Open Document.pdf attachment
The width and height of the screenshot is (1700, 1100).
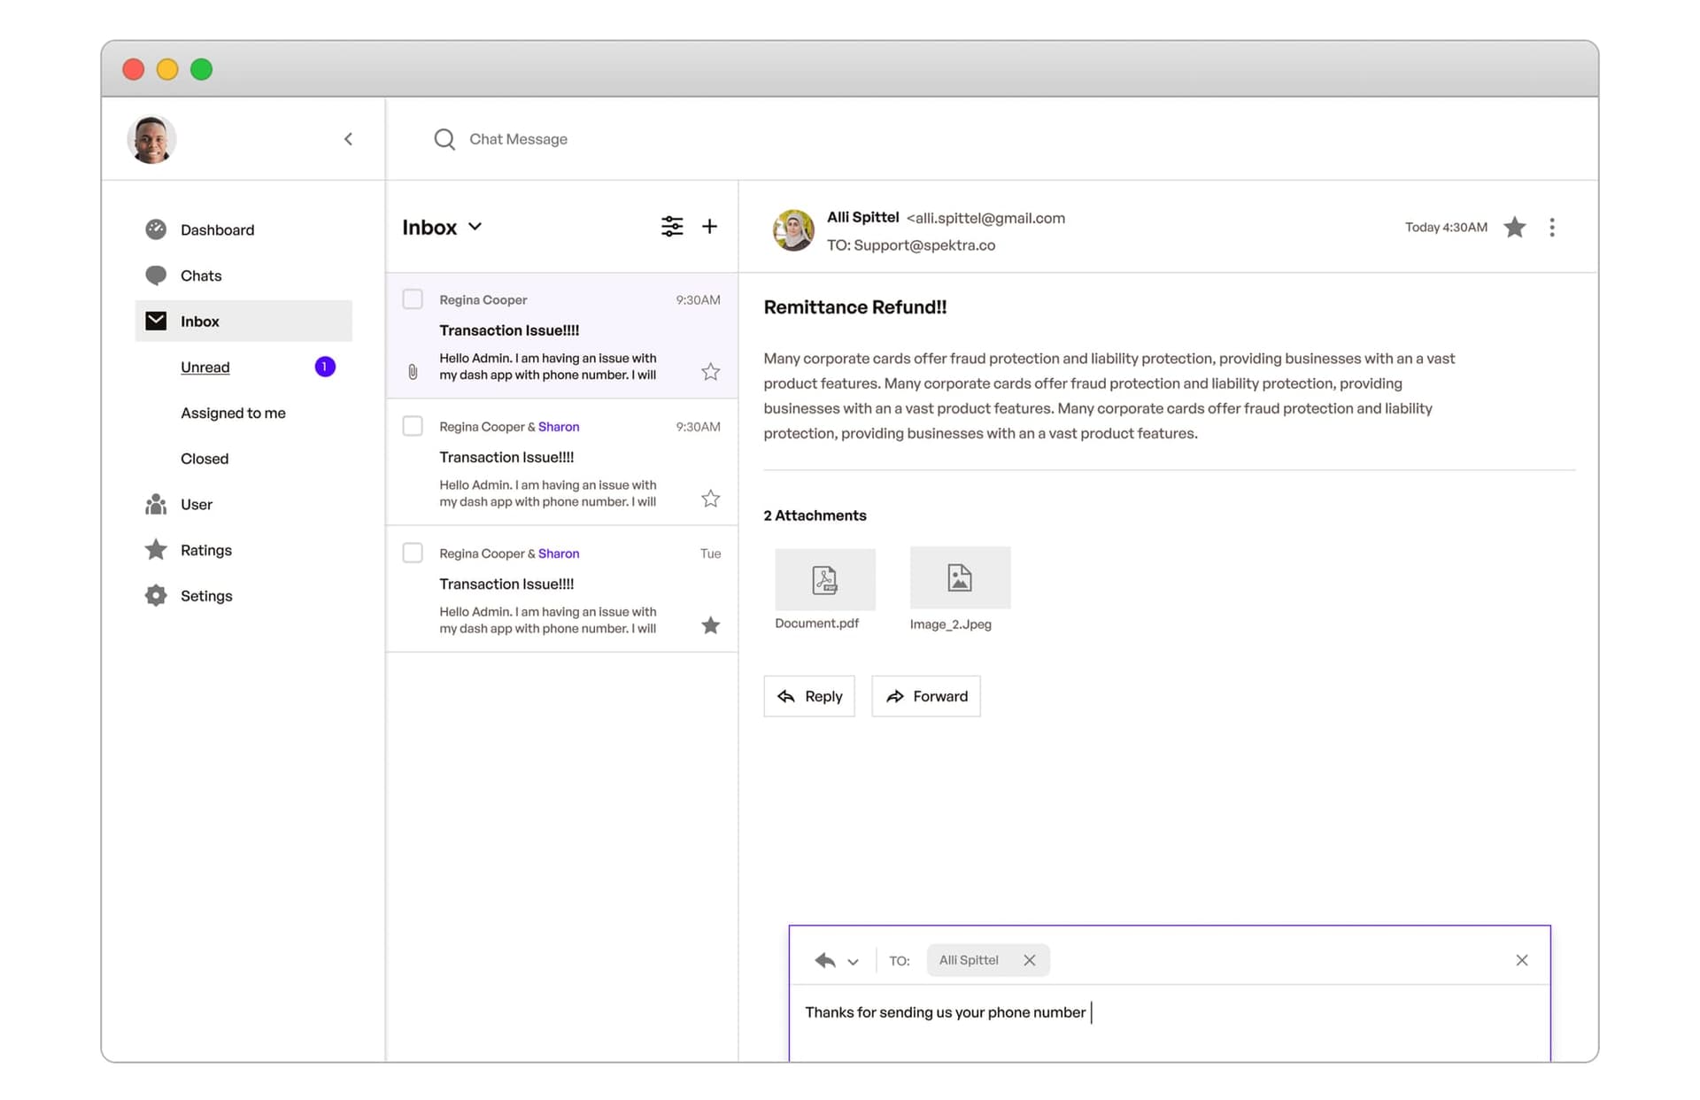click(x=825, y=579)
